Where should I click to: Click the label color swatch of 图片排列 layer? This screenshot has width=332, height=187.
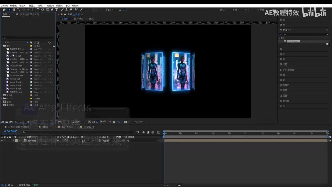tap(16, 141)
